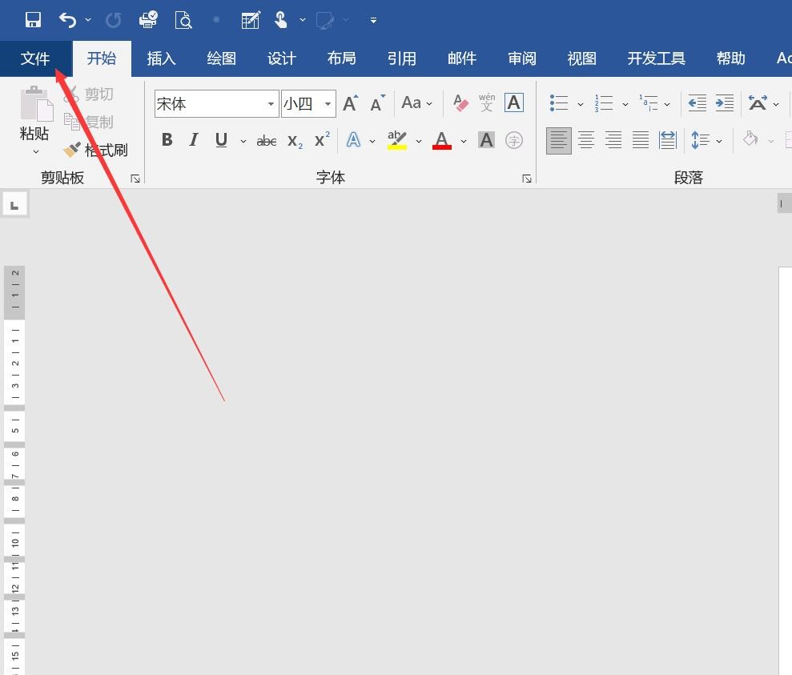
Task: Select the Format Painter tool
Action: pos(96,150)
